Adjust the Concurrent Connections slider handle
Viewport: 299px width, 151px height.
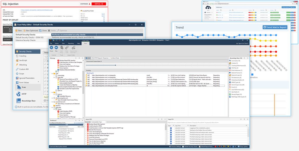point(115,65)
